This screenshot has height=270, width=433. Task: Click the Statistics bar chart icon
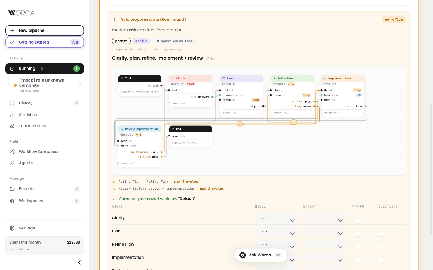pyautogui.click(x=12, y=115)
